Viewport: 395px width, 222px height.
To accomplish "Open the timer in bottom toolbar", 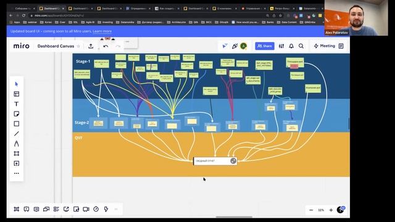I will [x=96, y=209].
